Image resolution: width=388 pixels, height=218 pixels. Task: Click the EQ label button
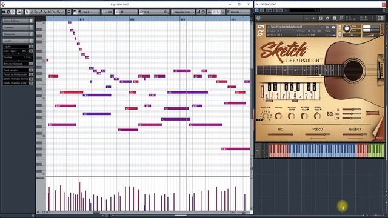330,114
